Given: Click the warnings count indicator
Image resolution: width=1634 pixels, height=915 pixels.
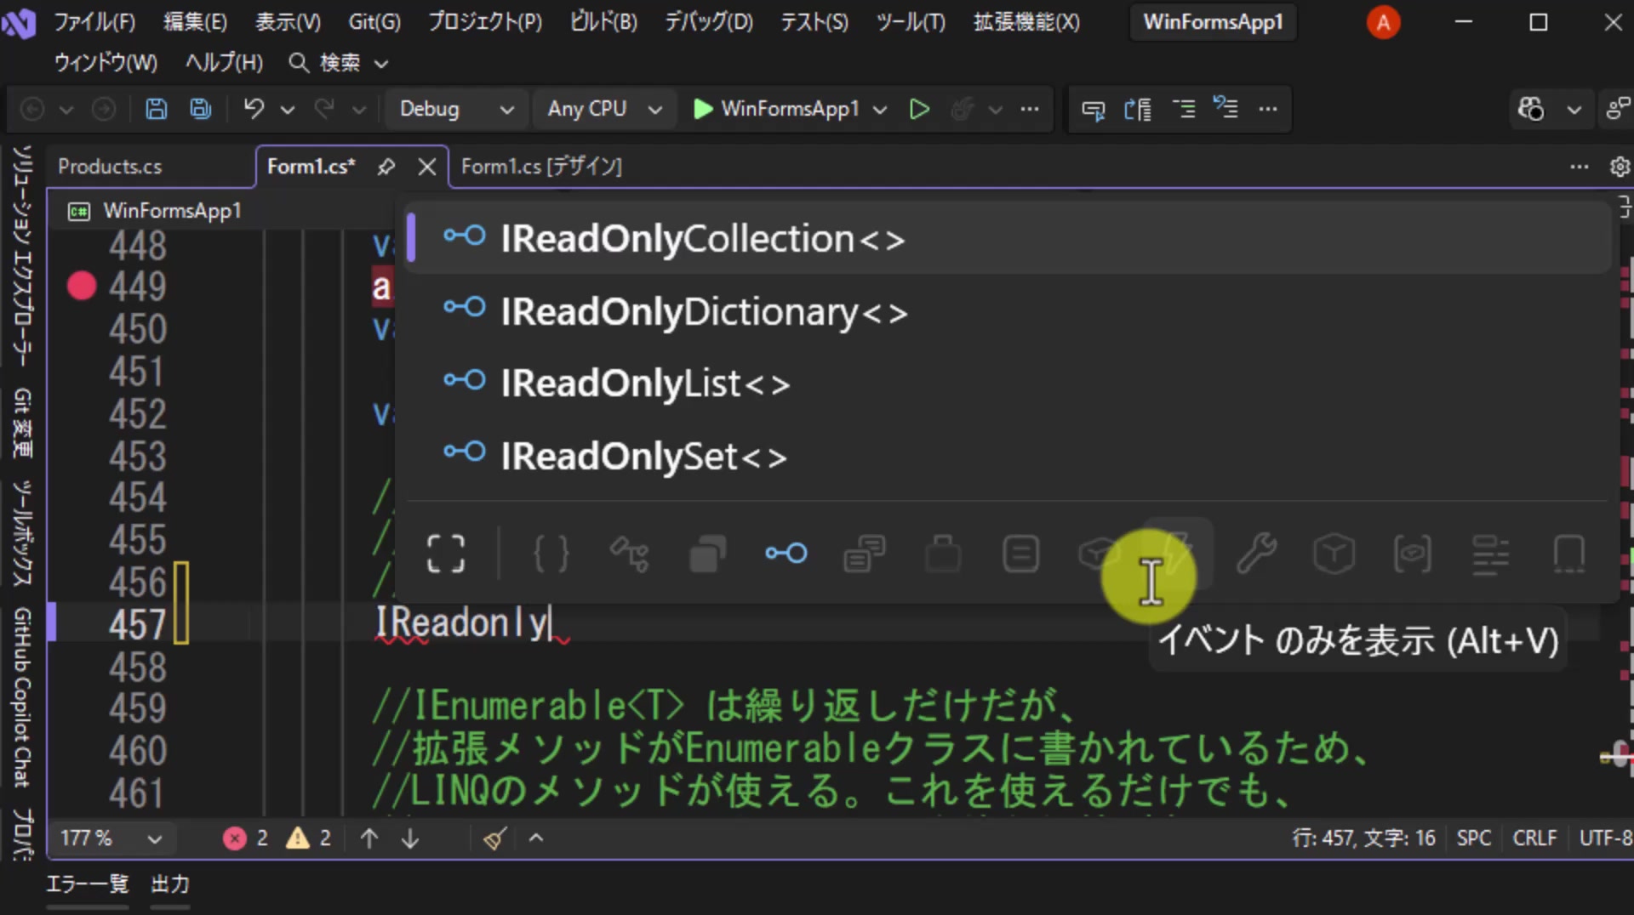Looking at the screenshot, I should coord(308,838).
